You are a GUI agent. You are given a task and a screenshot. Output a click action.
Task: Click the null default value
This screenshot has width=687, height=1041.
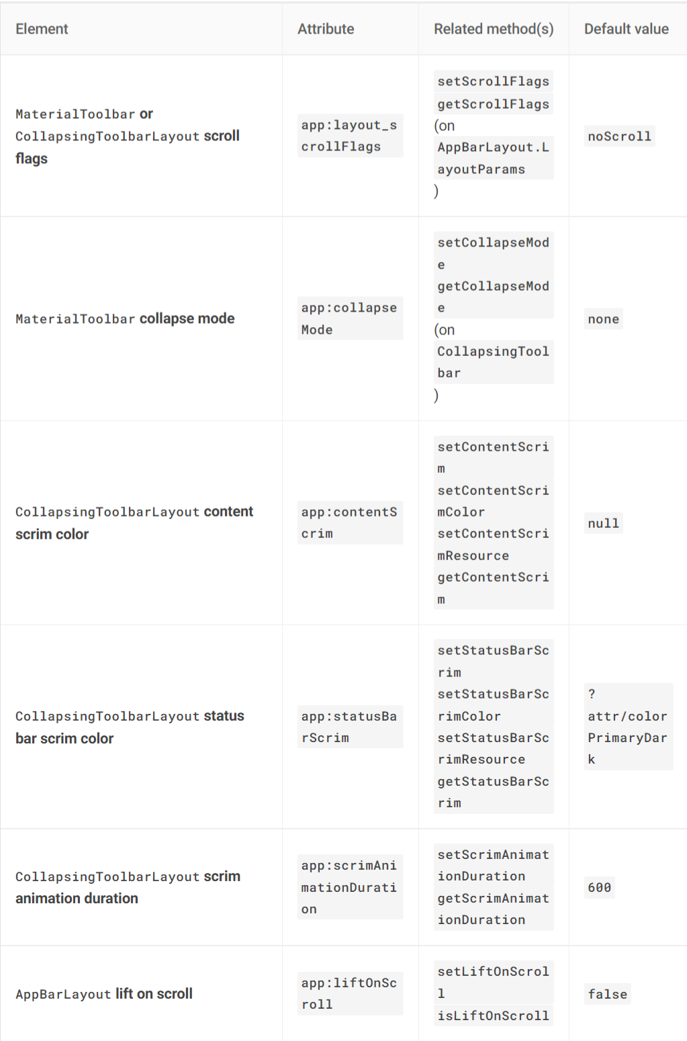tap(603, 523)
